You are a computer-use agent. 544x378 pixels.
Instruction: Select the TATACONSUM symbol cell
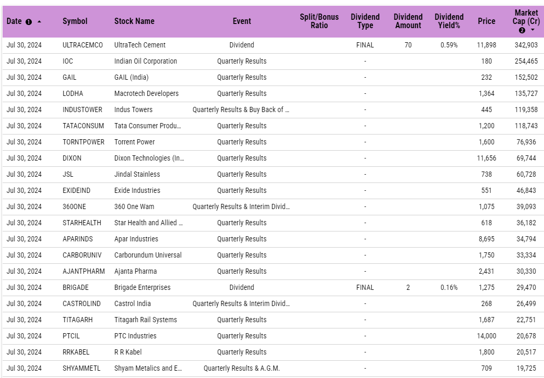click(x=83, y=126)
